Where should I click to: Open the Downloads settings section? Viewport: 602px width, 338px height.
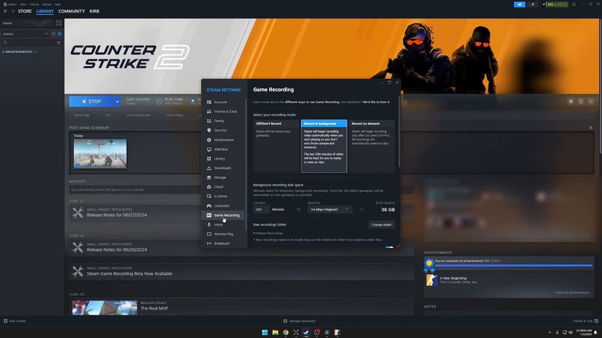coord(223,168)
